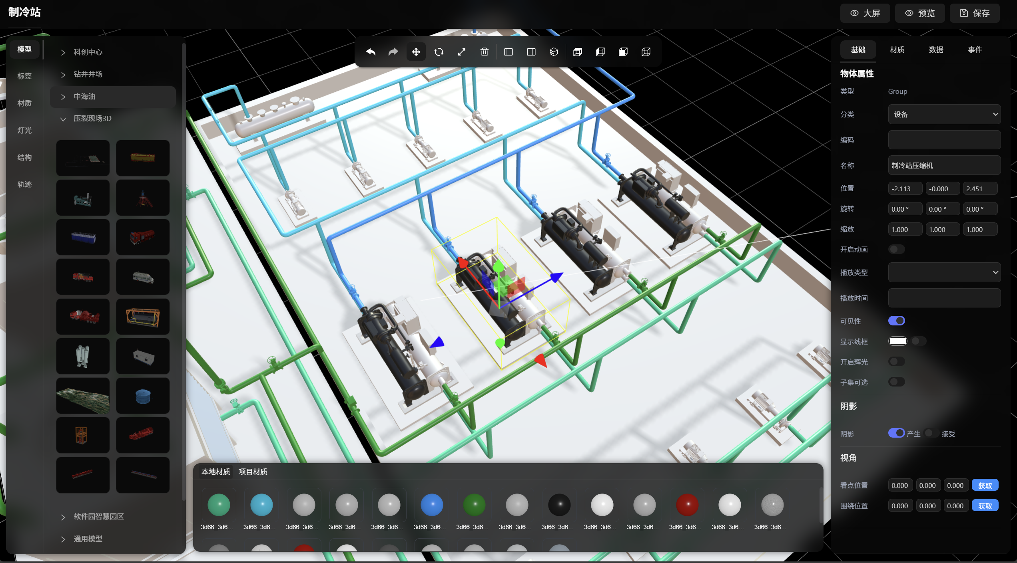The height and width of the screenshot is (563, 1017).
Task: Click the 名称 name input field
Action: [944, 165]
